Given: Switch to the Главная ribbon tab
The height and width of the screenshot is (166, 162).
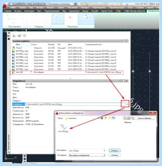Looking at the screenshot, I should 7,11.
